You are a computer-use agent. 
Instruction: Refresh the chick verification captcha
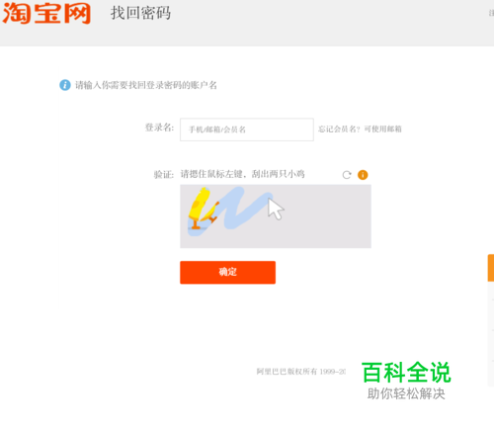347,175
